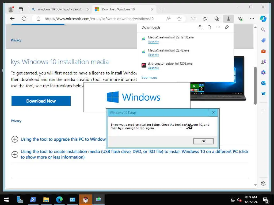
Task: Click the Download Now button
Action: [x=41, y=101]
